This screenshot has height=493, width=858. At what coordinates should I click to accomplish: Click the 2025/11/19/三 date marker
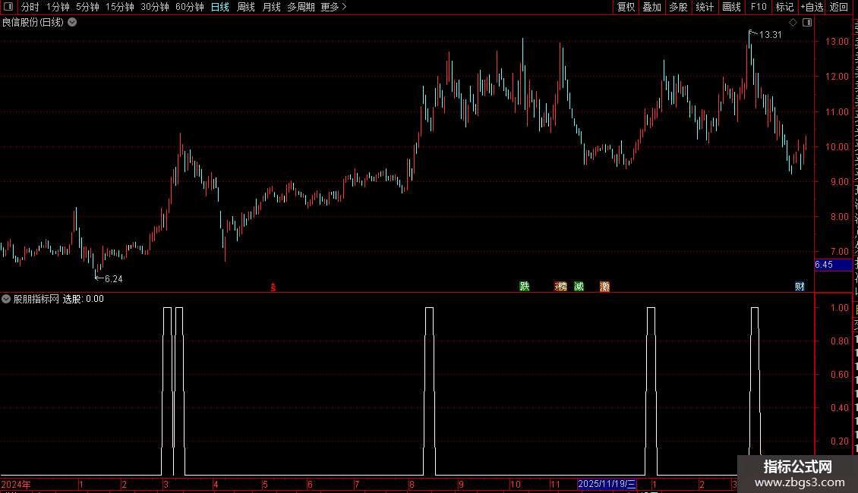click(x=606, y=484)
